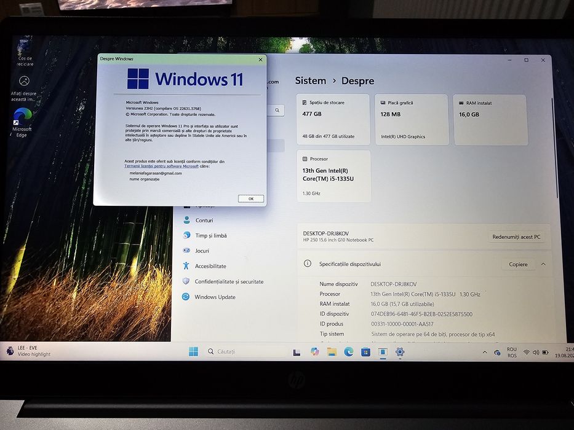
Task: Launch Copilot from the taskbar
Action: pyautogui.click(x=314, y=352)
